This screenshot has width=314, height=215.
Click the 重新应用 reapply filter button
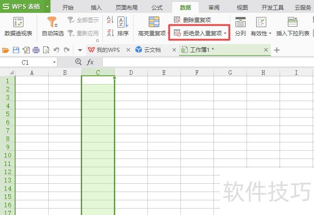(x=83, y=33)
